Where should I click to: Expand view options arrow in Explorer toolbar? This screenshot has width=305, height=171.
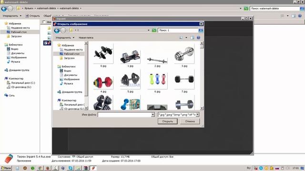tap(287, 16)
